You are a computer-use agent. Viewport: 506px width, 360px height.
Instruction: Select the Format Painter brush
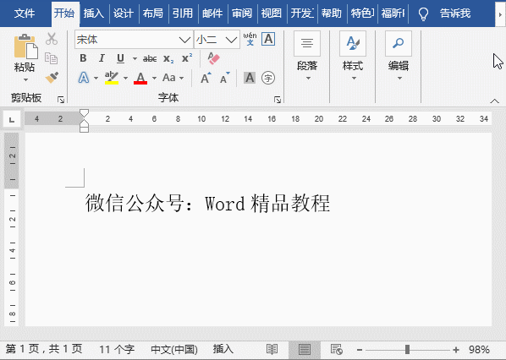click(x=52, y=78)
